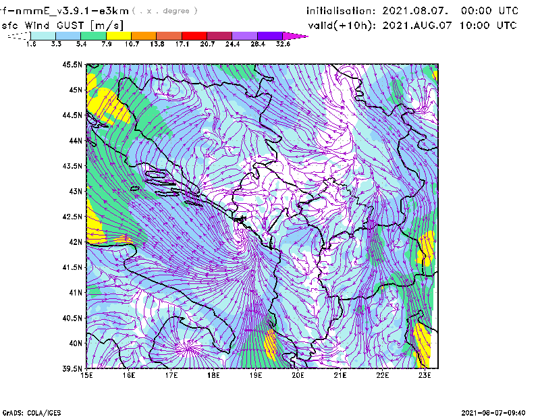
Task: Click the green 5.4–7.9 legend swatch
Action: [93, 36]
